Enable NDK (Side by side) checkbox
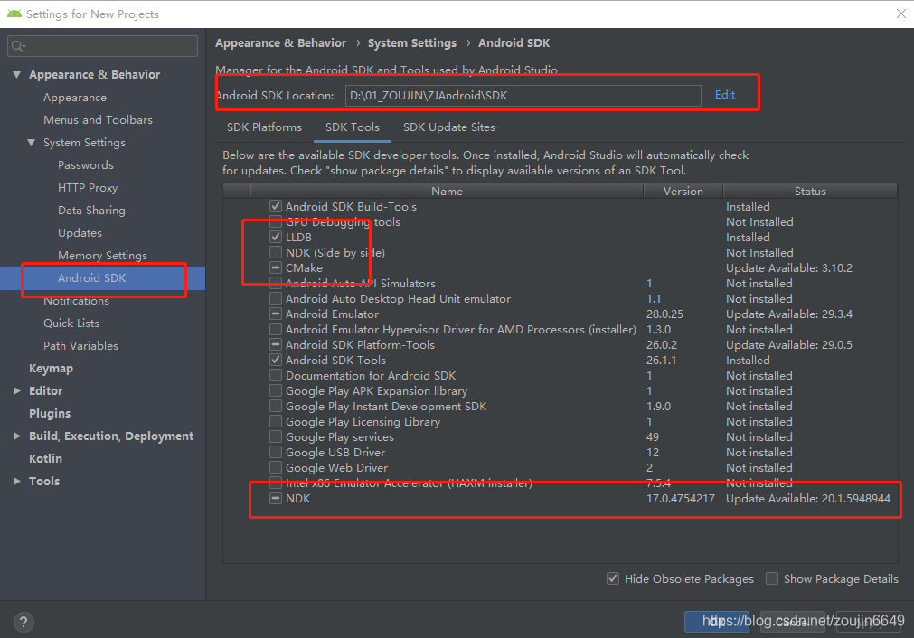 point(276,252)
